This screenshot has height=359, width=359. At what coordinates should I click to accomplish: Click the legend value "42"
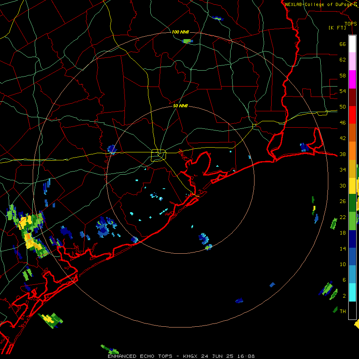(x=343, y=138)
